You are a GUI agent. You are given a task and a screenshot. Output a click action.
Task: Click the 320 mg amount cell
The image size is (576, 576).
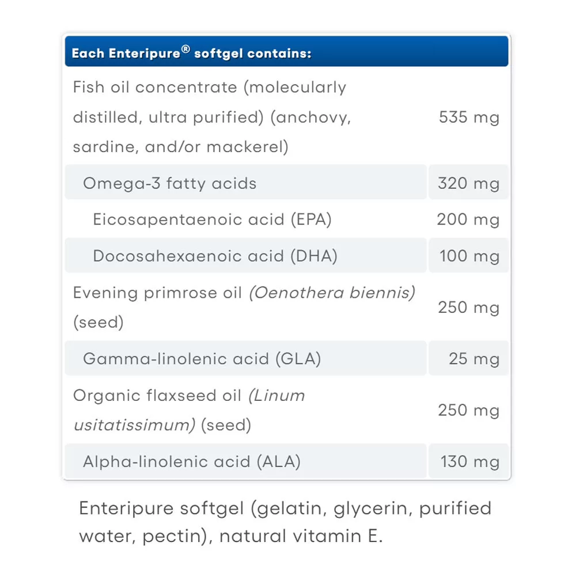click(x=468, y=183)
